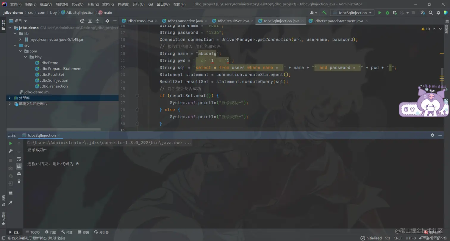
Task: Open 构建 tool window
Action: [67, 232]
